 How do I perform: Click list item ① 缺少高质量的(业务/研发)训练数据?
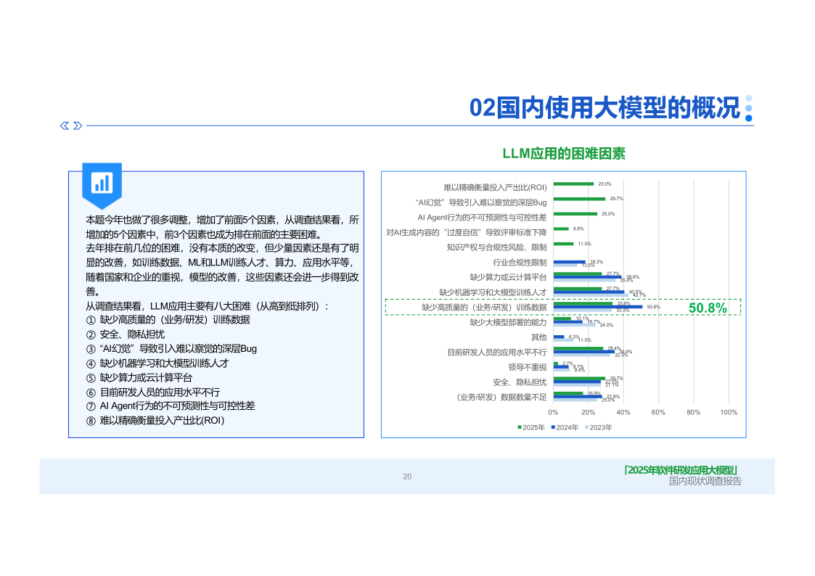coord(168,320)
